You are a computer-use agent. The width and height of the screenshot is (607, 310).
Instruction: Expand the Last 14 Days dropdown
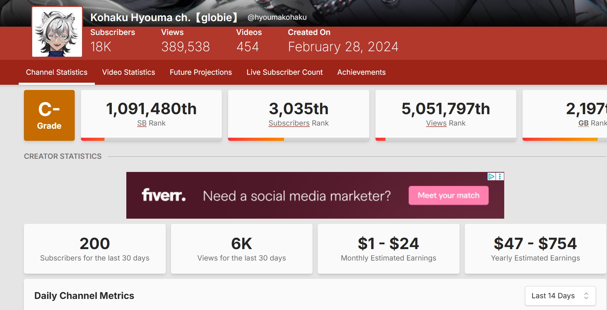(x=560, y=296)
